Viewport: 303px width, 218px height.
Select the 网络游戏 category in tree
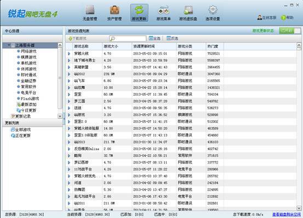[28, 51]
